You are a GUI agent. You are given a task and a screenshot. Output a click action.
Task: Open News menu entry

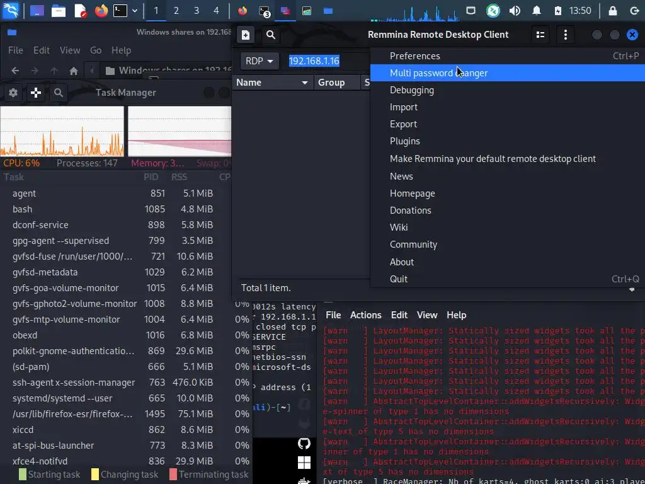508,176
